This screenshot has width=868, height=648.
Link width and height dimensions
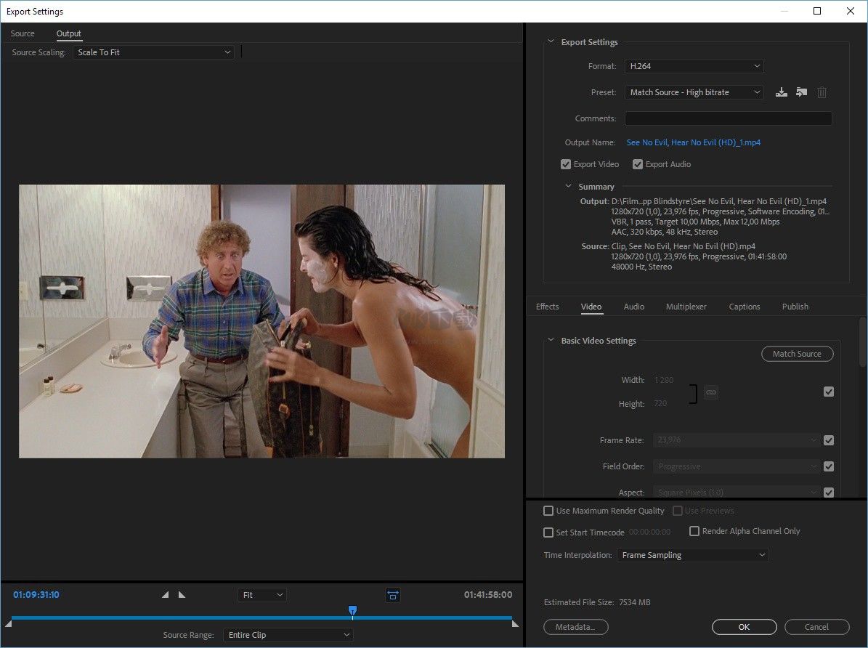710,392
